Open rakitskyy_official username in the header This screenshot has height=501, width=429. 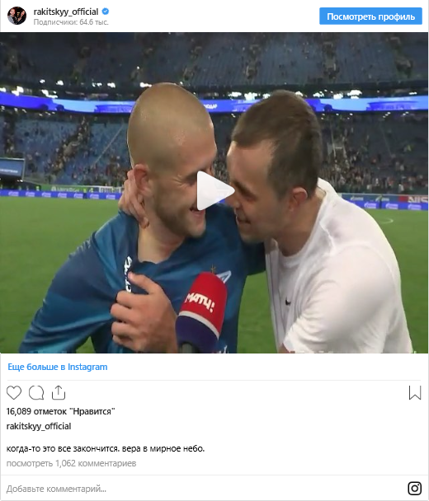(66, 12)
